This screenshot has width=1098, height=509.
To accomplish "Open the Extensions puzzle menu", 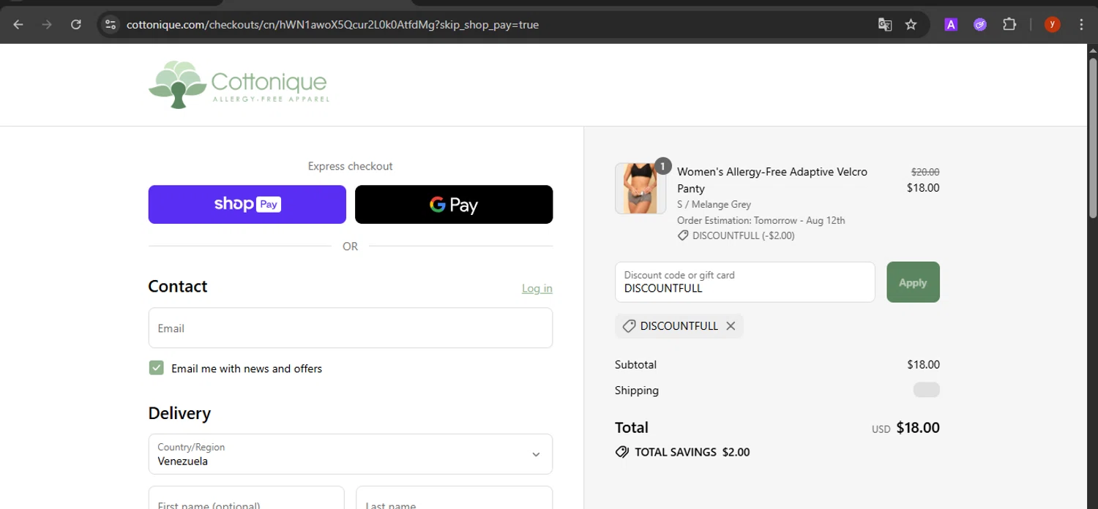I will pyautogui.click(x=1009, y=25).
